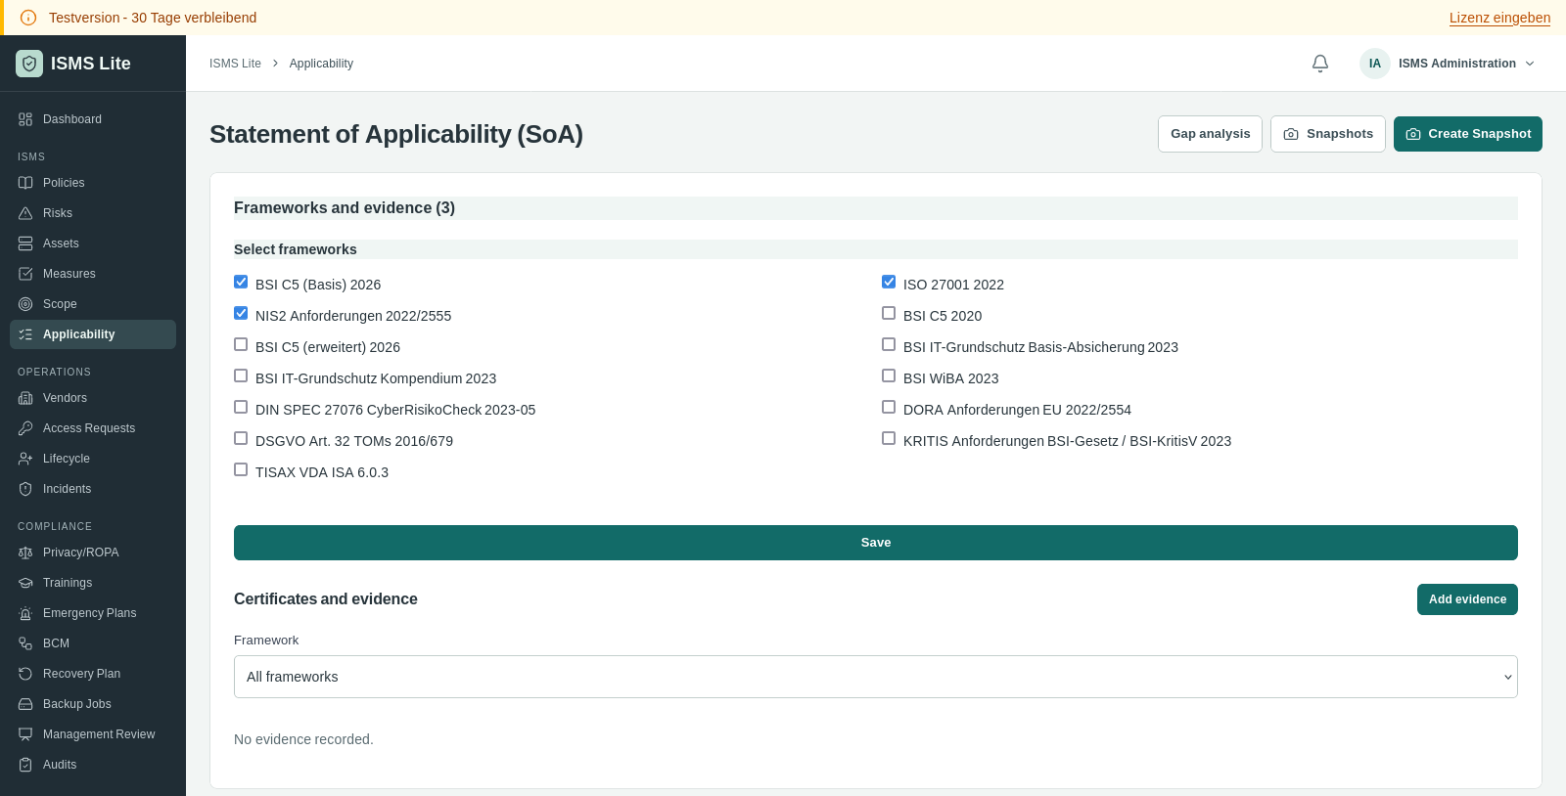Click the Applicability checklist icon
The height and width of the screenshot is (796, 1566).
[25, 334]
